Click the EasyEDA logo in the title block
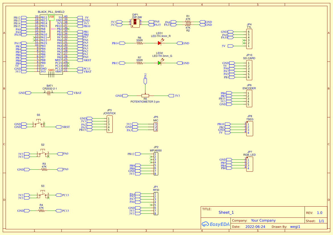The height and width of the screenshot is (235, 333). (216, 224)
